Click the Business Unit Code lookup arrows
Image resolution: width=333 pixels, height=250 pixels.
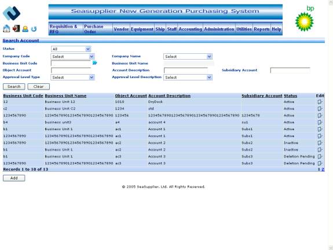pos(95,62)
